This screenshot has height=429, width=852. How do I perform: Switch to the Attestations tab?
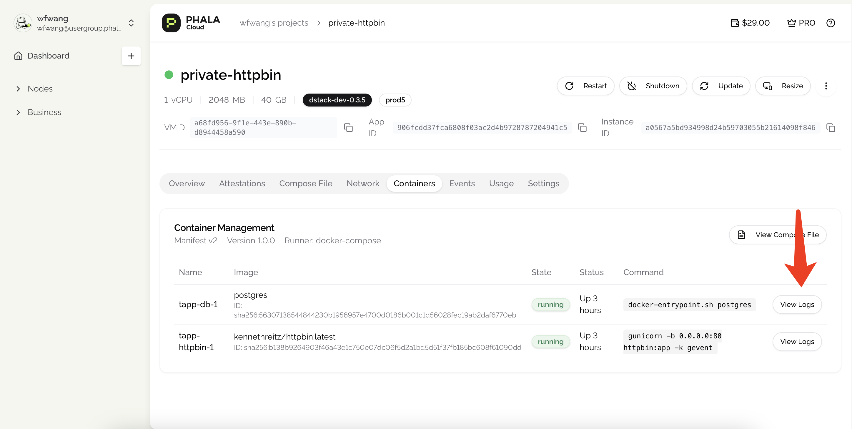click(x=242, y=184)
